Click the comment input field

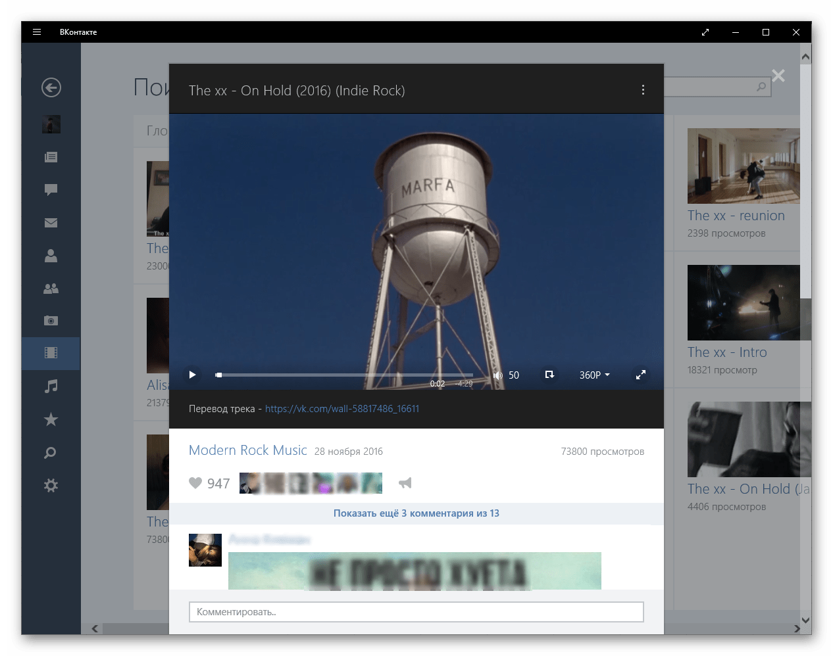416,612
